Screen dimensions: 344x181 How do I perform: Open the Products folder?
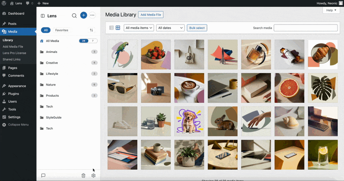(x=68, y=95)
